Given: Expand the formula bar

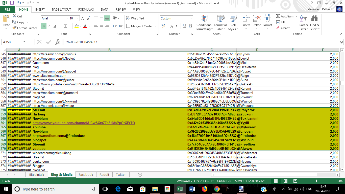Looking at the screenshot, I should pyautogui.click(x=341, y=42).
